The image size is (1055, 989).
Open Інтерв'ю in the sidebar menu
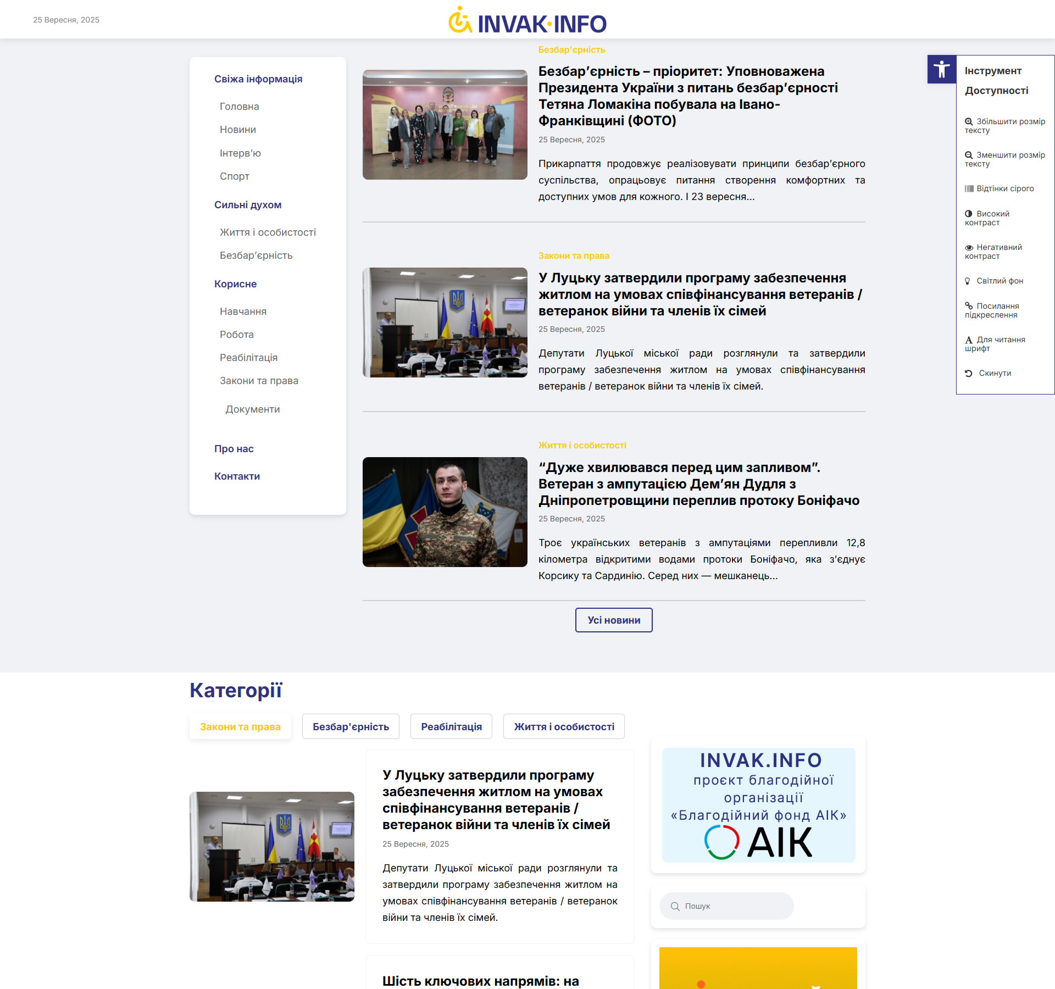pyautogui.click(x=240, y=153)
